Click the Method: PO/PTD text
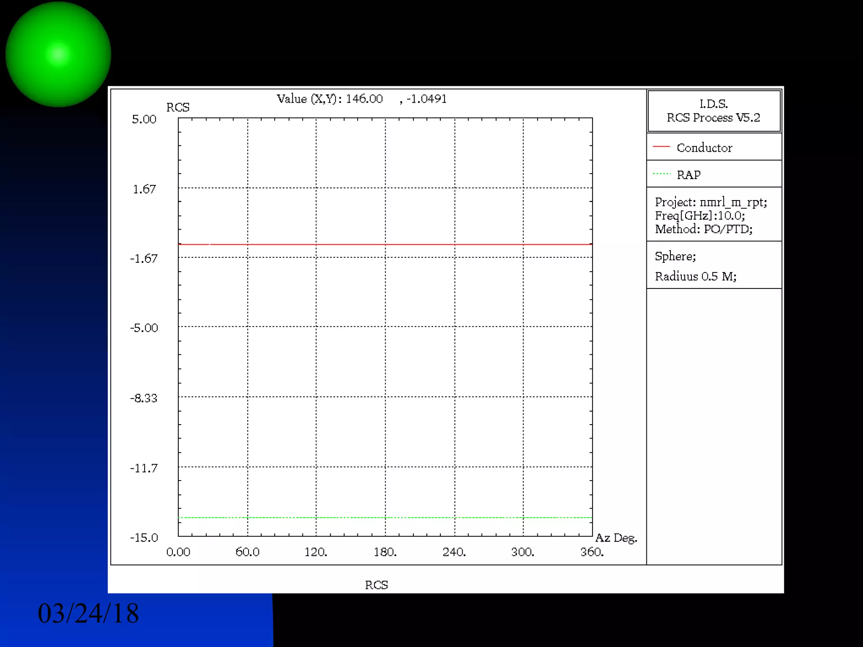The height and width of the screenshot is (647, 863). [x=703, y=229]
